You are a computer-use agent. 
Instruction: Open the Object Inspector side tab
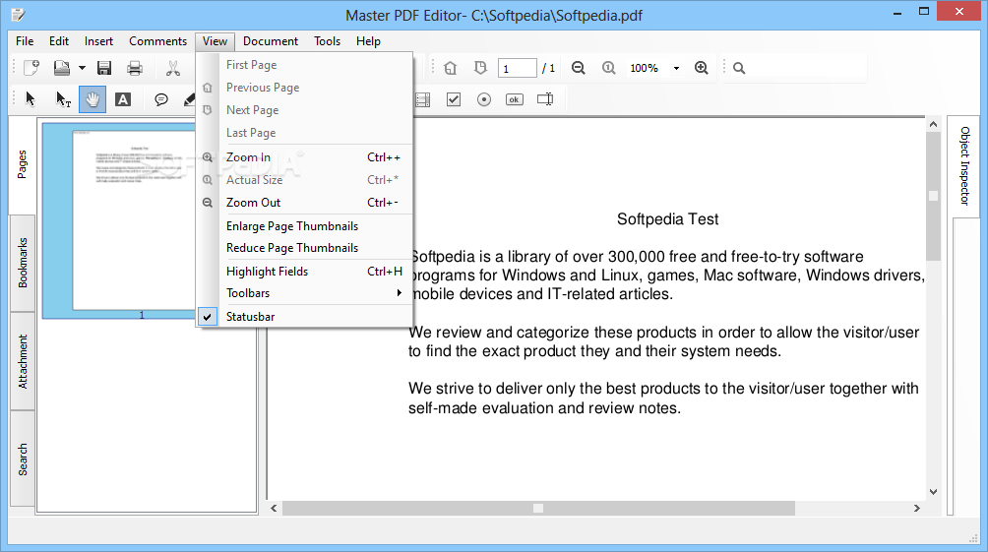pyautogui.click(x=964, y=165)
